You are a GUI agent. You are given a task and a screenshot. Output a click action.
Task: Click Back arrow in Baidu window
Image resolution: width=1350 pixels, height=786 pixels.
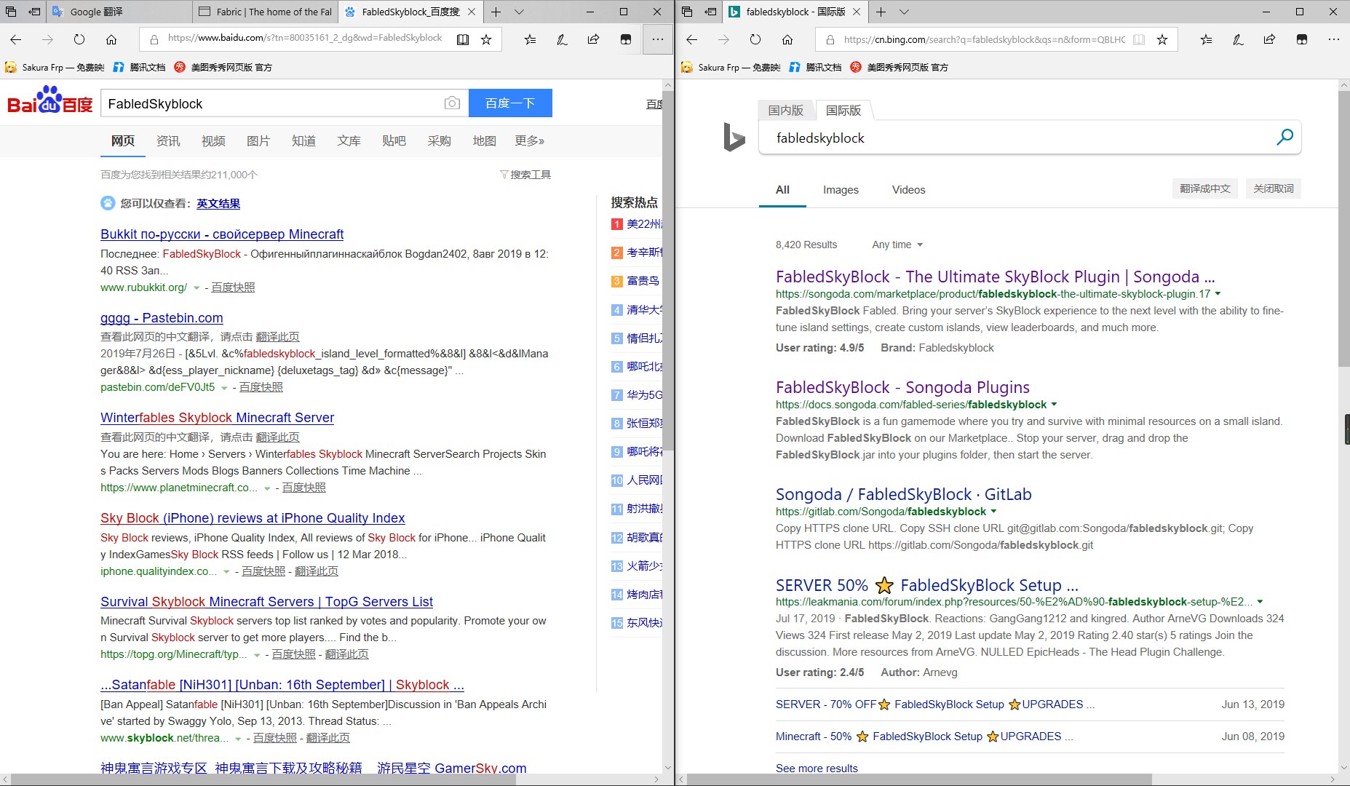point(16,39)
